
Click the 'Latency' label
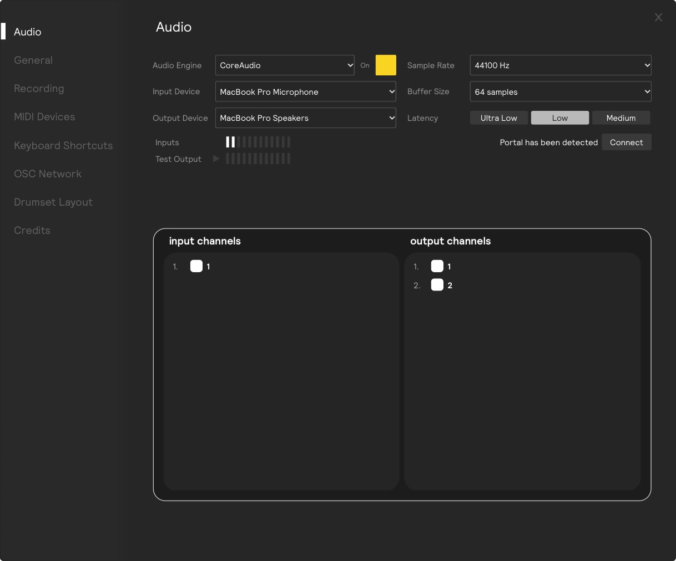point(422,118)
